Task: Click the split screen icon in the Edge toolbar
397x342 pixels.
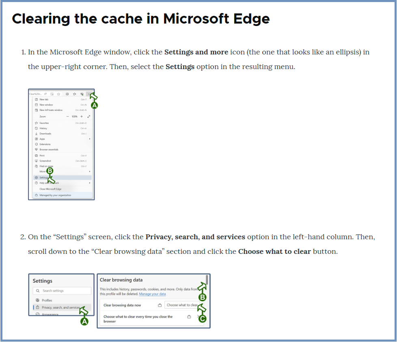Action: (67, 94)
